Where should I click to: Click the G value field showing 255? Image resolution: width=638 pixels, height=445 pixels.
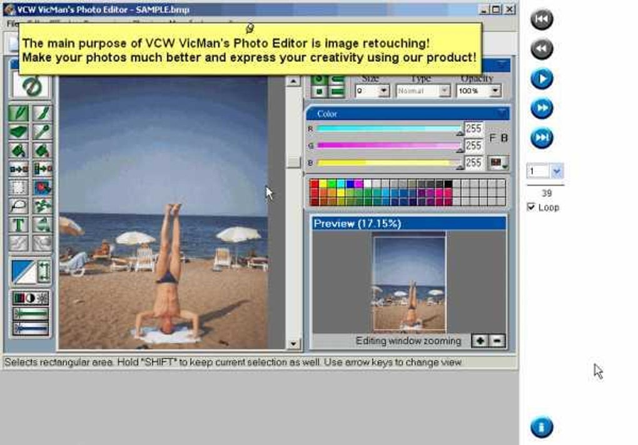pos(474,146)
